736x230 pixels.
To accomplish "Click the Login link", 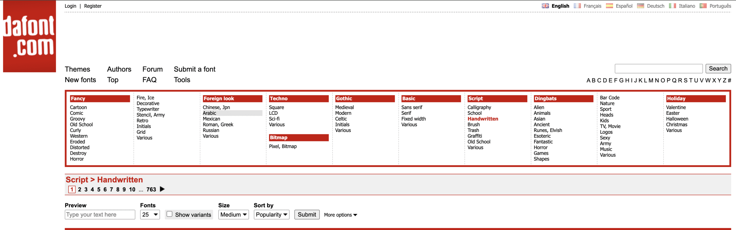I will 70,6.
